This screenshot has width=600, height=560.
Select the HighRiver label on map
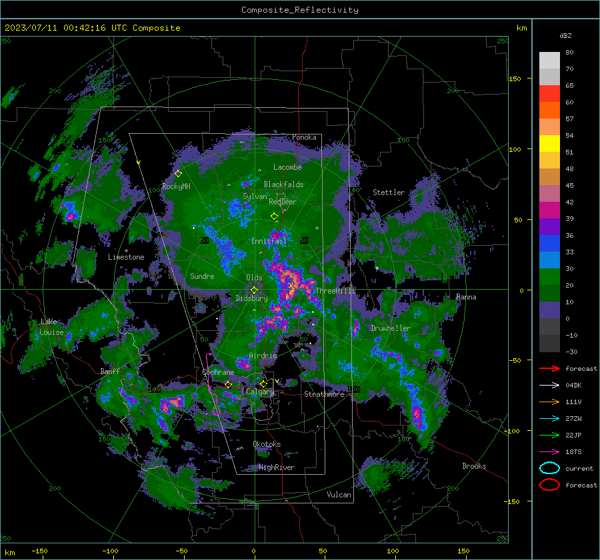pyautogui.click(x=277, y=467)
